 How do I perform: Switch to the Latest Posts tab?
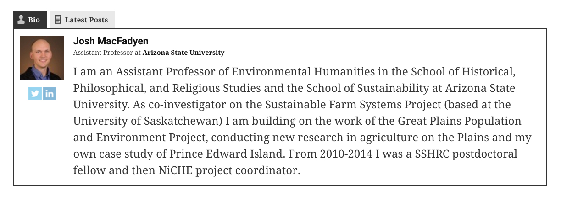tap(86, 20)
